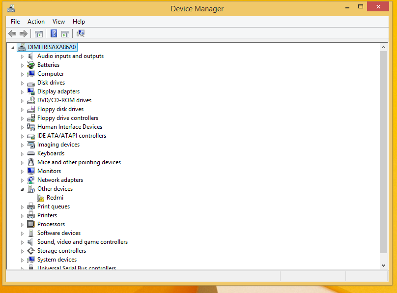Expand Sound, video and game controllers
Viewport: 397px width, 293px height.
tap(22, 242)
